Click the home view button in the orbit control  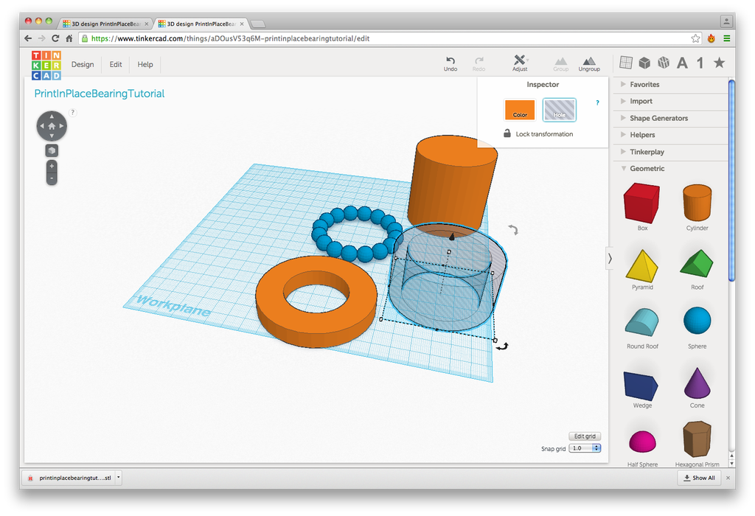(x=52, y=126)
